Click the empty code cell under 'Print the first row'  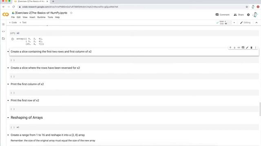click(134, 109)
